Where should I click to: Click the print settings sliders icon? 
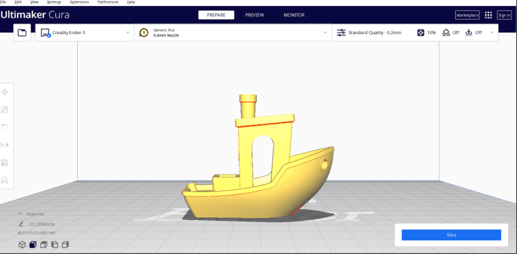point(341,32)
